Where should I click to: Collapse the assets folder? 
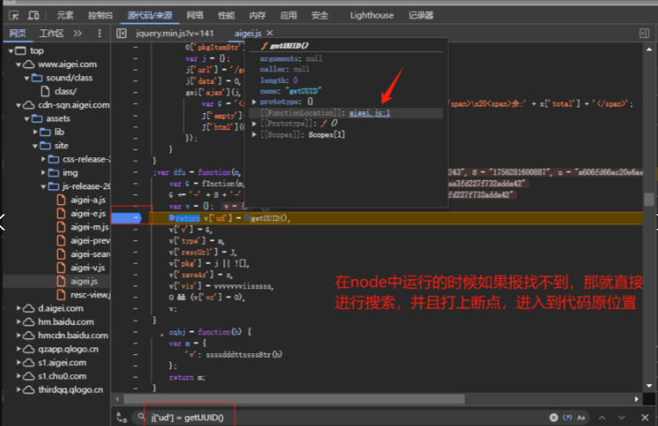(x=27, y=119)
